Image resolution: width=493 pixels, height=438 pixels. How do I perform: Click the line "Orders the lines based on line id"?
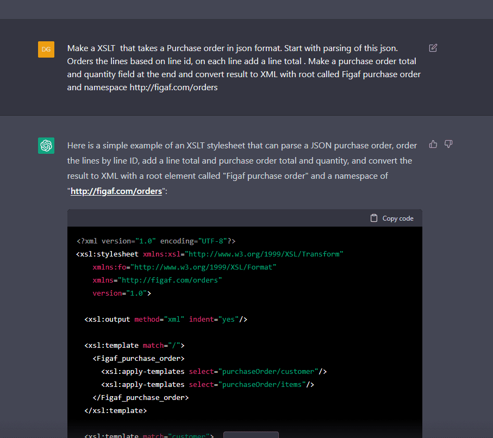coord(241,61)
